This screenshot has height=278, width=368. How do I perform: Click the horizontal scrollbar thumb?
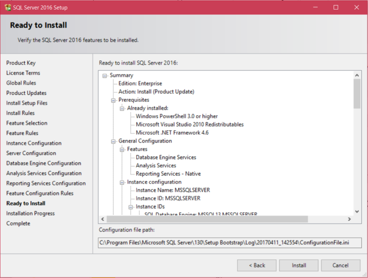[207, 219]
